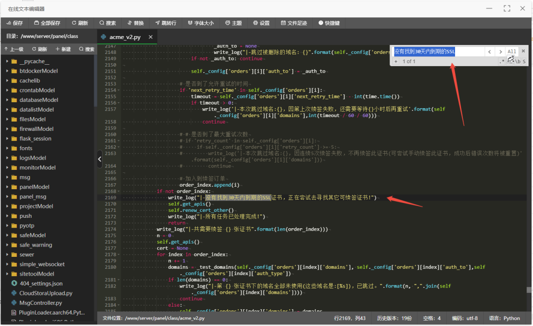
Task: Toggle search in selection (S)
Action: [524, 62]
